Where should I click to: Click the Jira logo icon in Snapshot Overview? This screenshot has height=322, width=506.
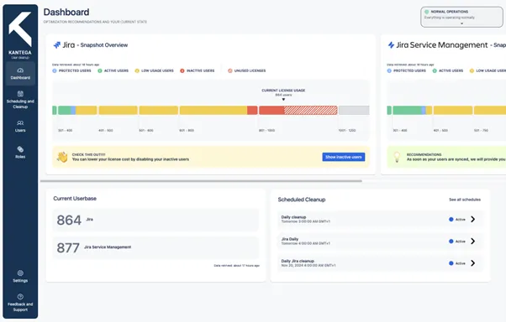tap(57, 45)
